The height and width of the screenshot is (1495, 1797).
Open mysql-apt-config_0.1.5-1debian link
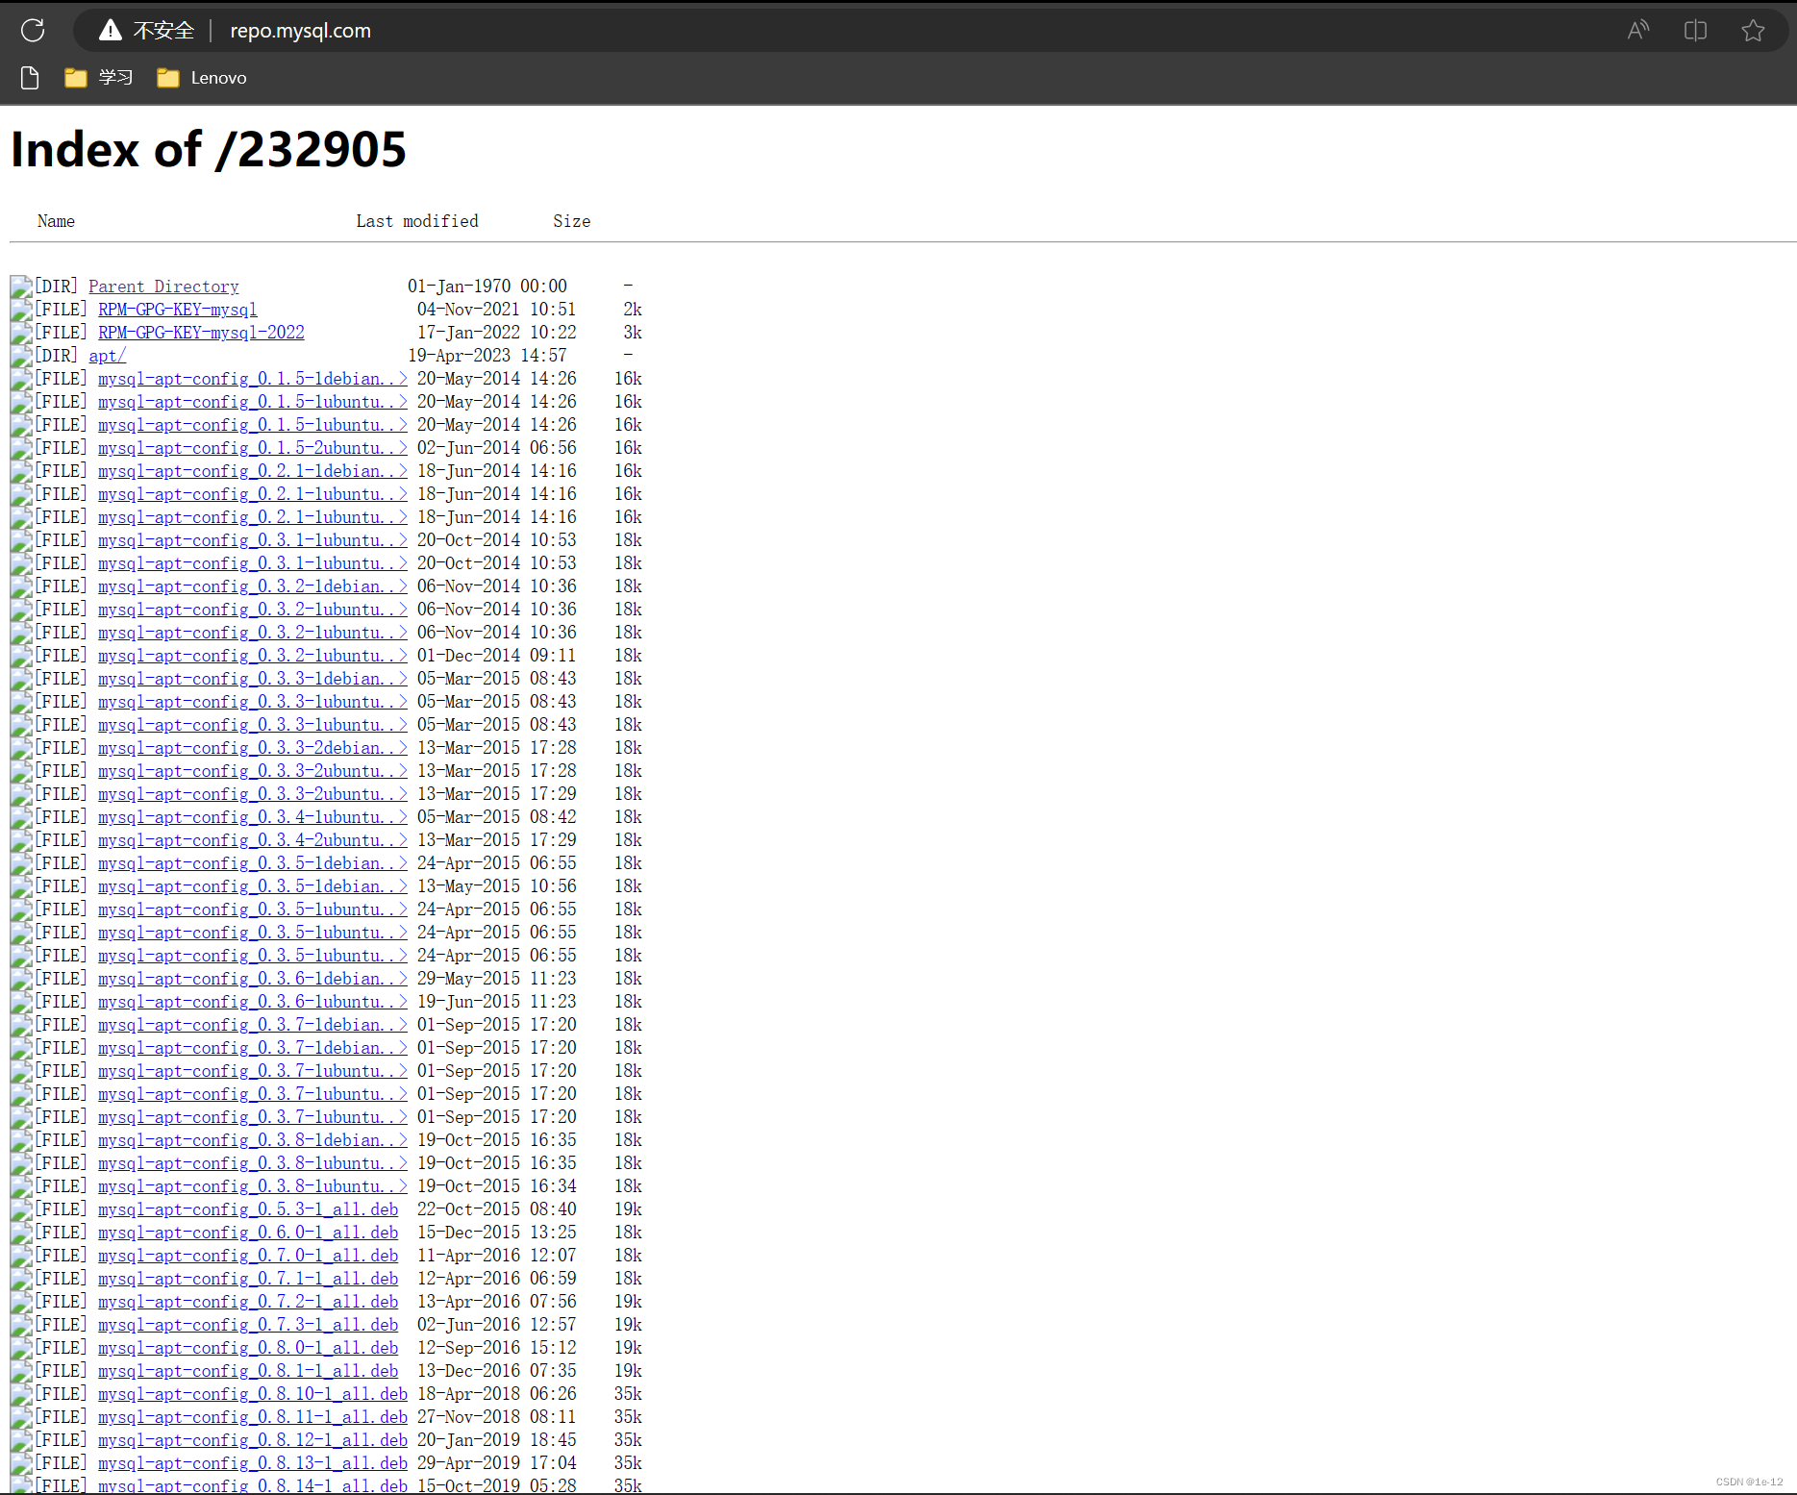(253, 379)
